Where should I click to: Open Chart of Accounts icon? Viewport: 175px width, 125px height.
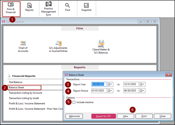click(23, 46)
